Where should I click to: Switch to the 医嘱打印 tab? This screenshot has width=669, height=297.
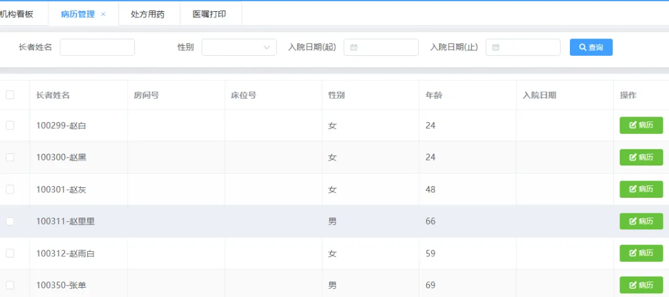pos(209,14)
